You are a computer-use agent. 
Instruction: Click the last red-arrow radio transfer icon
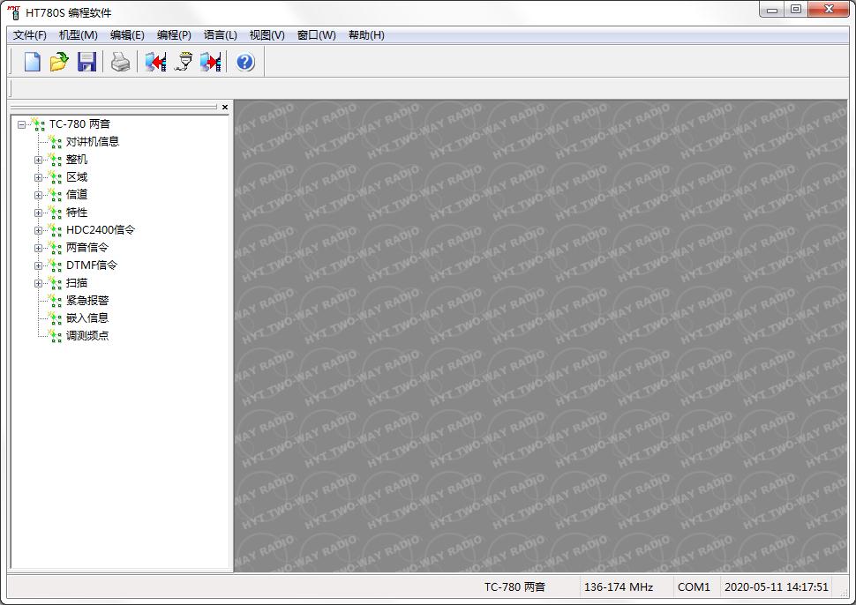[211, 62]
